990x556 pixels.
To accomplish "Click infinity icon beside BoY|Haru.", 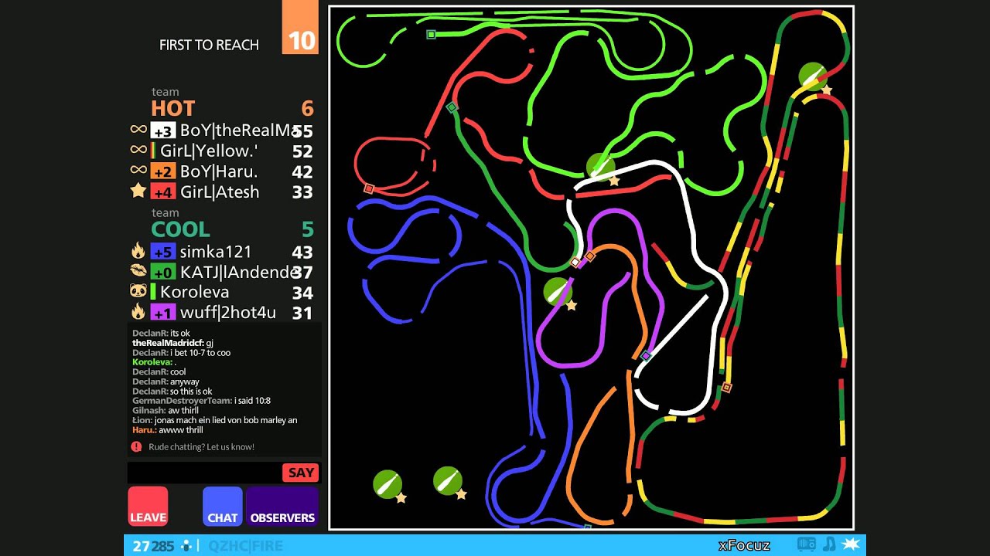I will tap(138, 170).
